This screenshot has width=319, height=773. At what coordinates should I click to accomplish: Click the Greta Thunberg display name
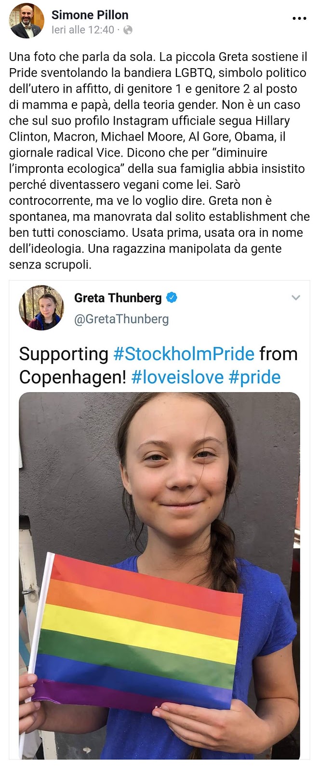(x=118, y=298)
